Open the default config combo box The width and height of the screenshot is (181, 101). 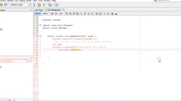point(21,5)
